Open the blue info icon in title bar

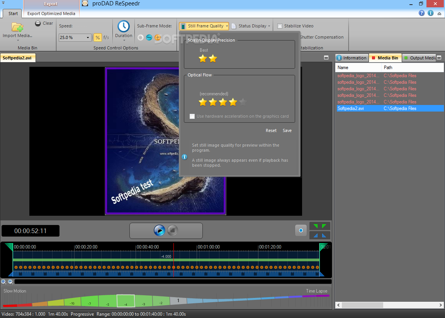[431, 13]
